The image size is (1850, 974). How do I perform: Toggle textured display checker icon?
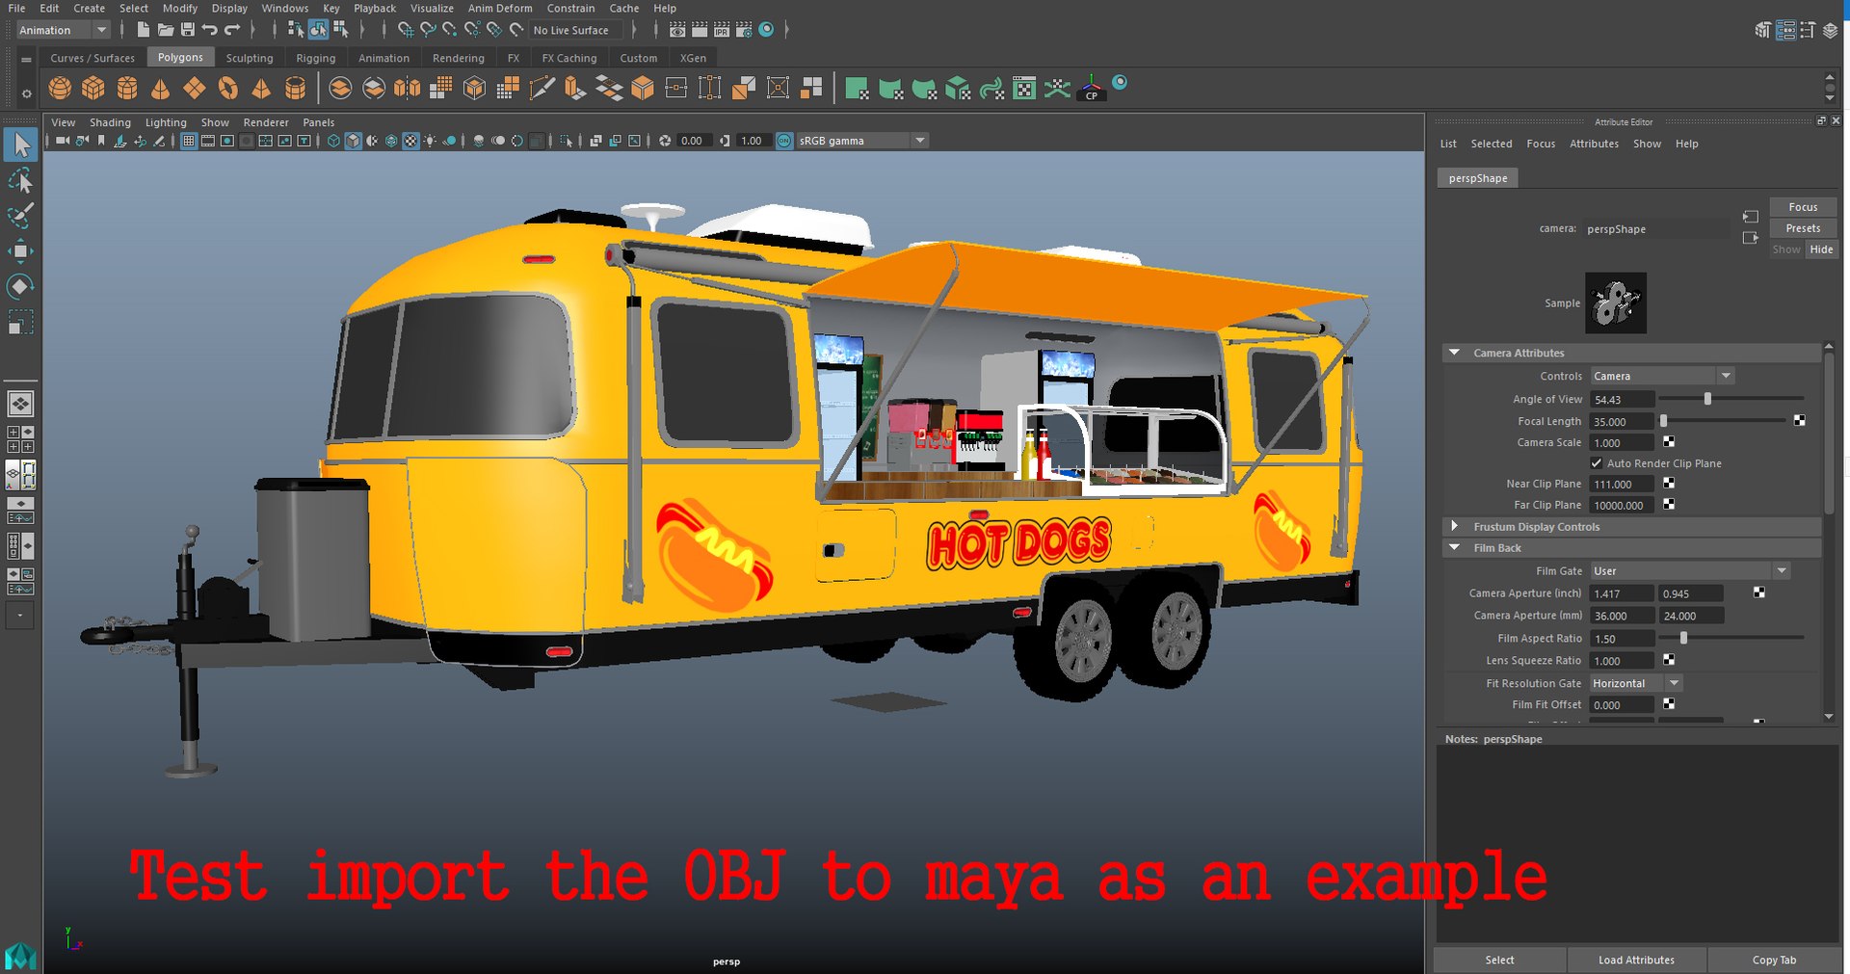click(x=410, y=141)
